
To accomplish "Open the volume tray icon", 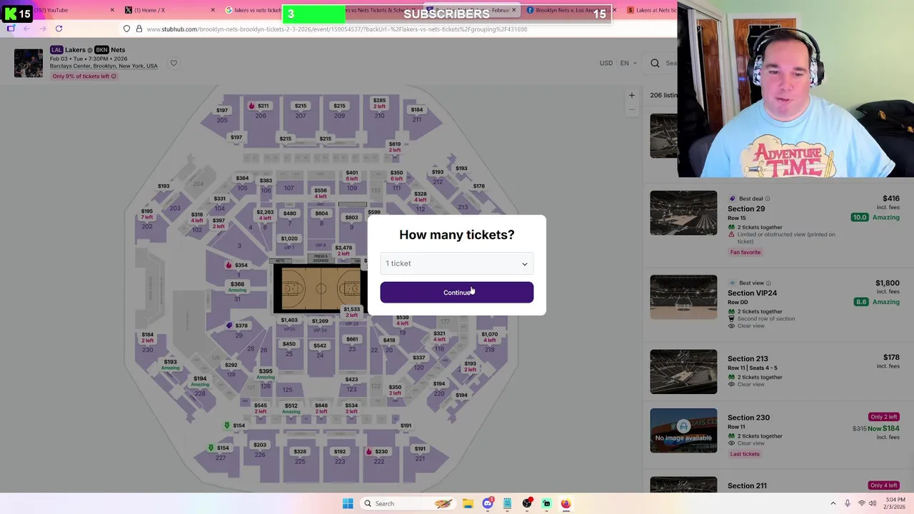I will tap(873, 503).
